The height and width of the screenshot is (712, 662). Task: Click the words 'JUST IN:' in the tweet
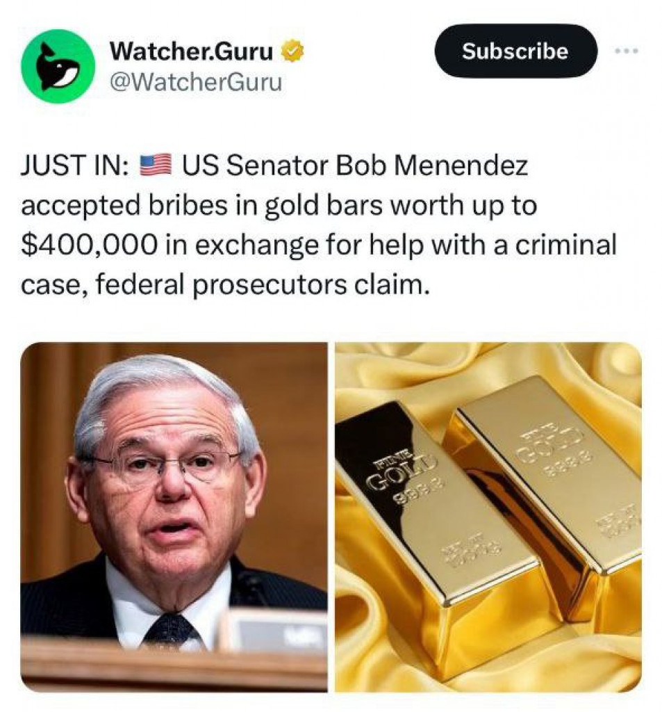click(74, 165)
